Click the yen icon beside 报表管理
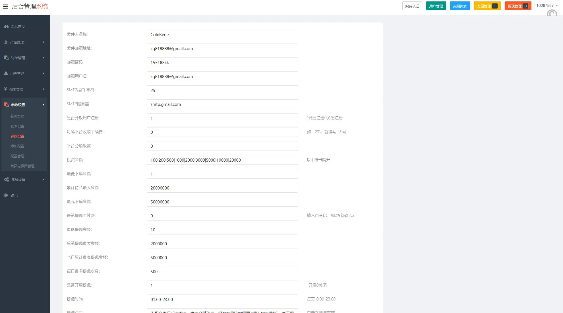This screenshot has width=563, height=313. (5, 89)
